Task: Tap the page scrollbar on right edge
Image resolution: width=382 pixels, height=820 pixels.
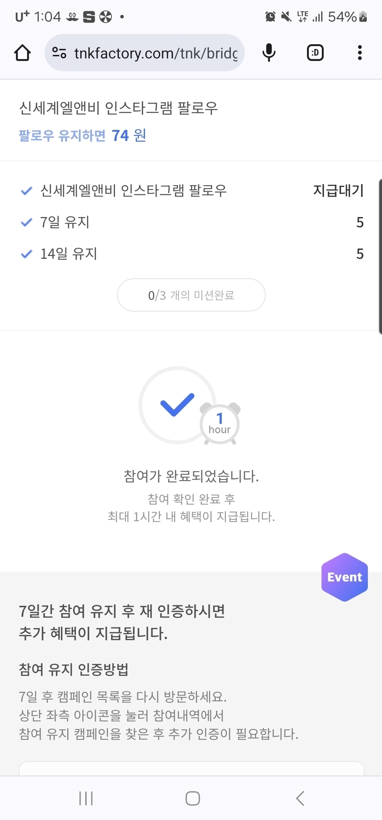Action: pyautogui.click(x=380, y=256)
